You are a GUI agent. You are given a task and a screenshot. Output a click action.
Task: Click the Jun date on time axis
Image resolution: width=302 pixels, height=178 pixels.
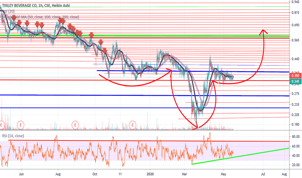pyautogui.click(x=21, y=174)
